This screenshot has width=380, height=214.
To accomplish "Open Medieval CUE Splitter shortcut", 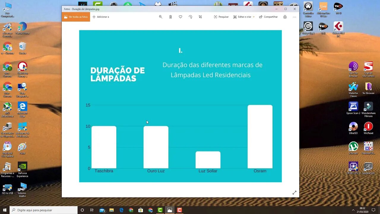I will coord(7,150).
